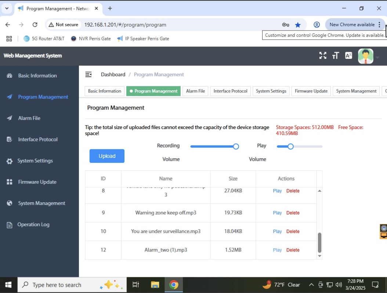This screenshot has height=293, width=387.
Task: Click Dashboard breadcrumb link
Action: tap(113, 75)
